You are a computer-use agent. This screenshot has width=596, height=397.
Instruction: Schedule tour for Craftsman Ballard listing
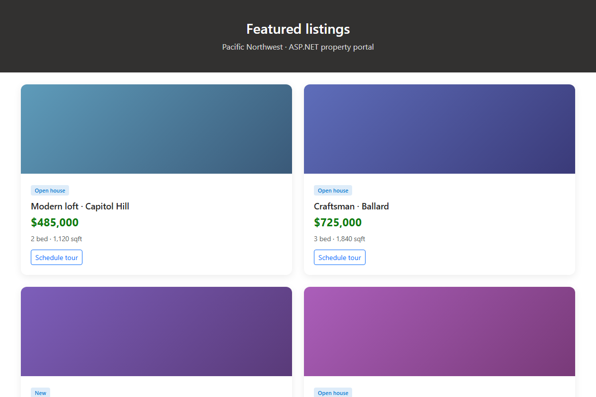click(340, 258)
